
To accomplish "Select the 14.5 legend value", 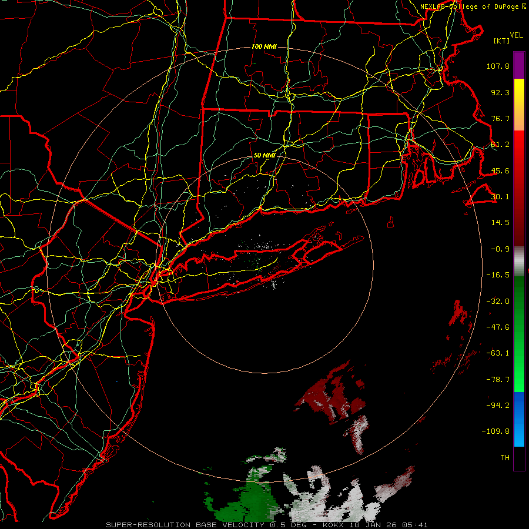I will (500, 222).
